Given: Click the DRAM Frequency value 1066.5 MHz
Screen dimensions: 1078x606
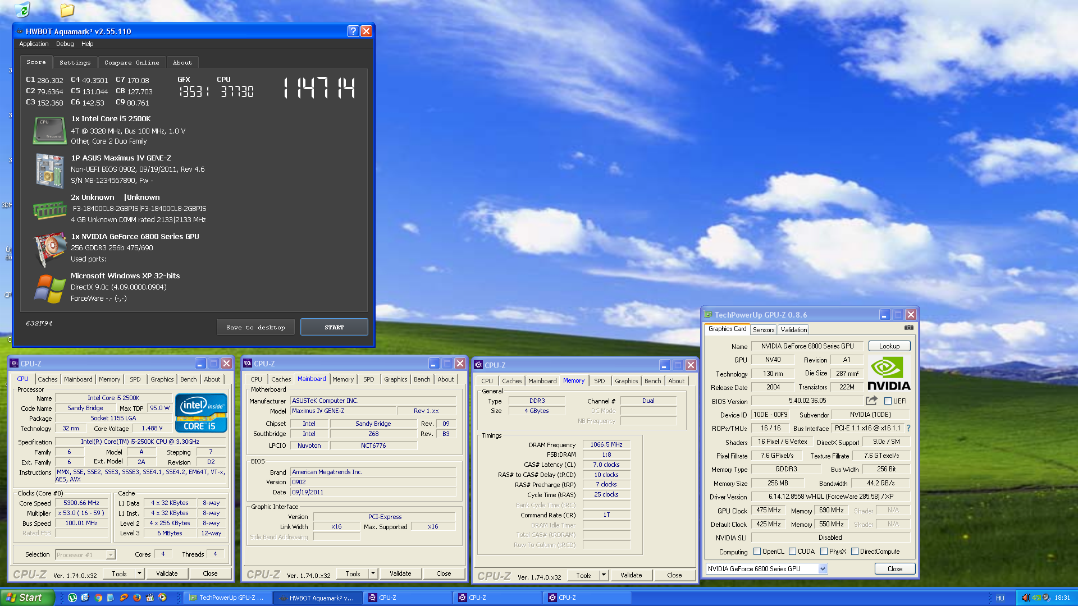Looking at the screenshot, I should click(606, 444).
